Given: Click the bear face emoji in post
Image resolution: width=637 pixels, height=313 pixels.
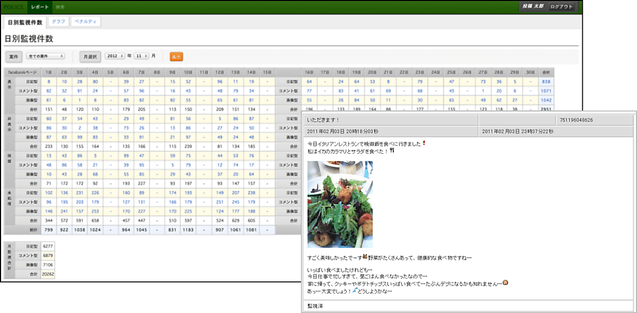Looking at the screenshot, I should 365,257.
